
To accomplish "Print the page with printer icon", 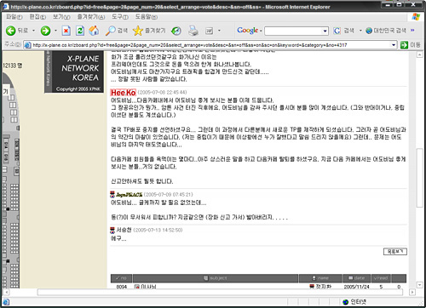I will [193, 31].
